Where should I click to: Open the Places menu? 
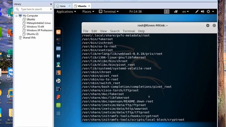tap(88, 12)
